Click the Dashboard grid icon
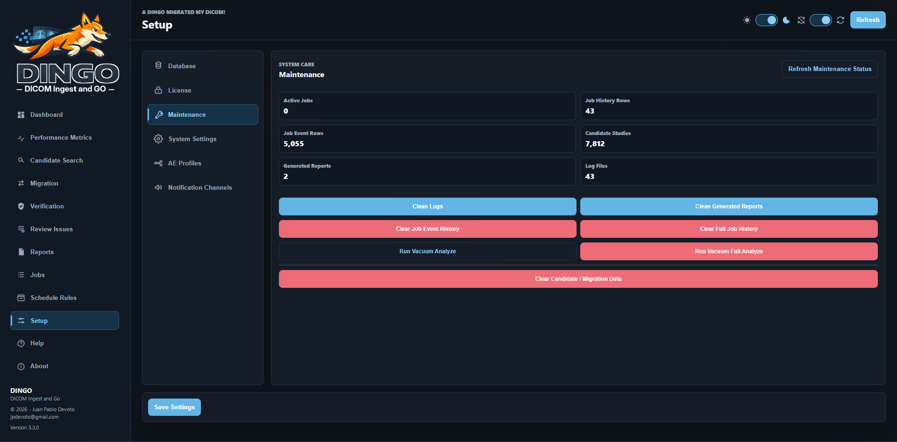This screenshot has height=442, width=897. coord(21,115)
